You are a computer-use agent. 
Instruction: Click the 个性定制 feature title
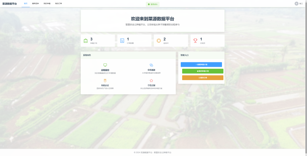(151, 86)
